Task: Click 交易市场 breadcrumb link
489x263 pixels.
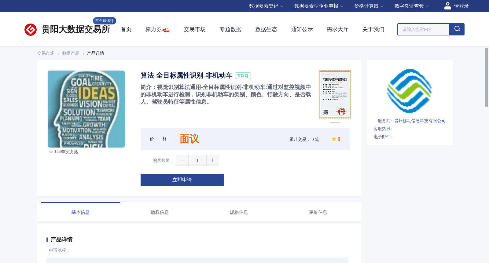Action: 46,53
